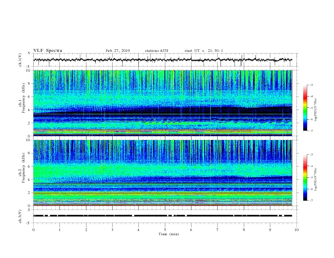The height and width of the screenshot is (258, 334).
Task: Click the "8" tick on the Time axis
Action: coord(244,230)
